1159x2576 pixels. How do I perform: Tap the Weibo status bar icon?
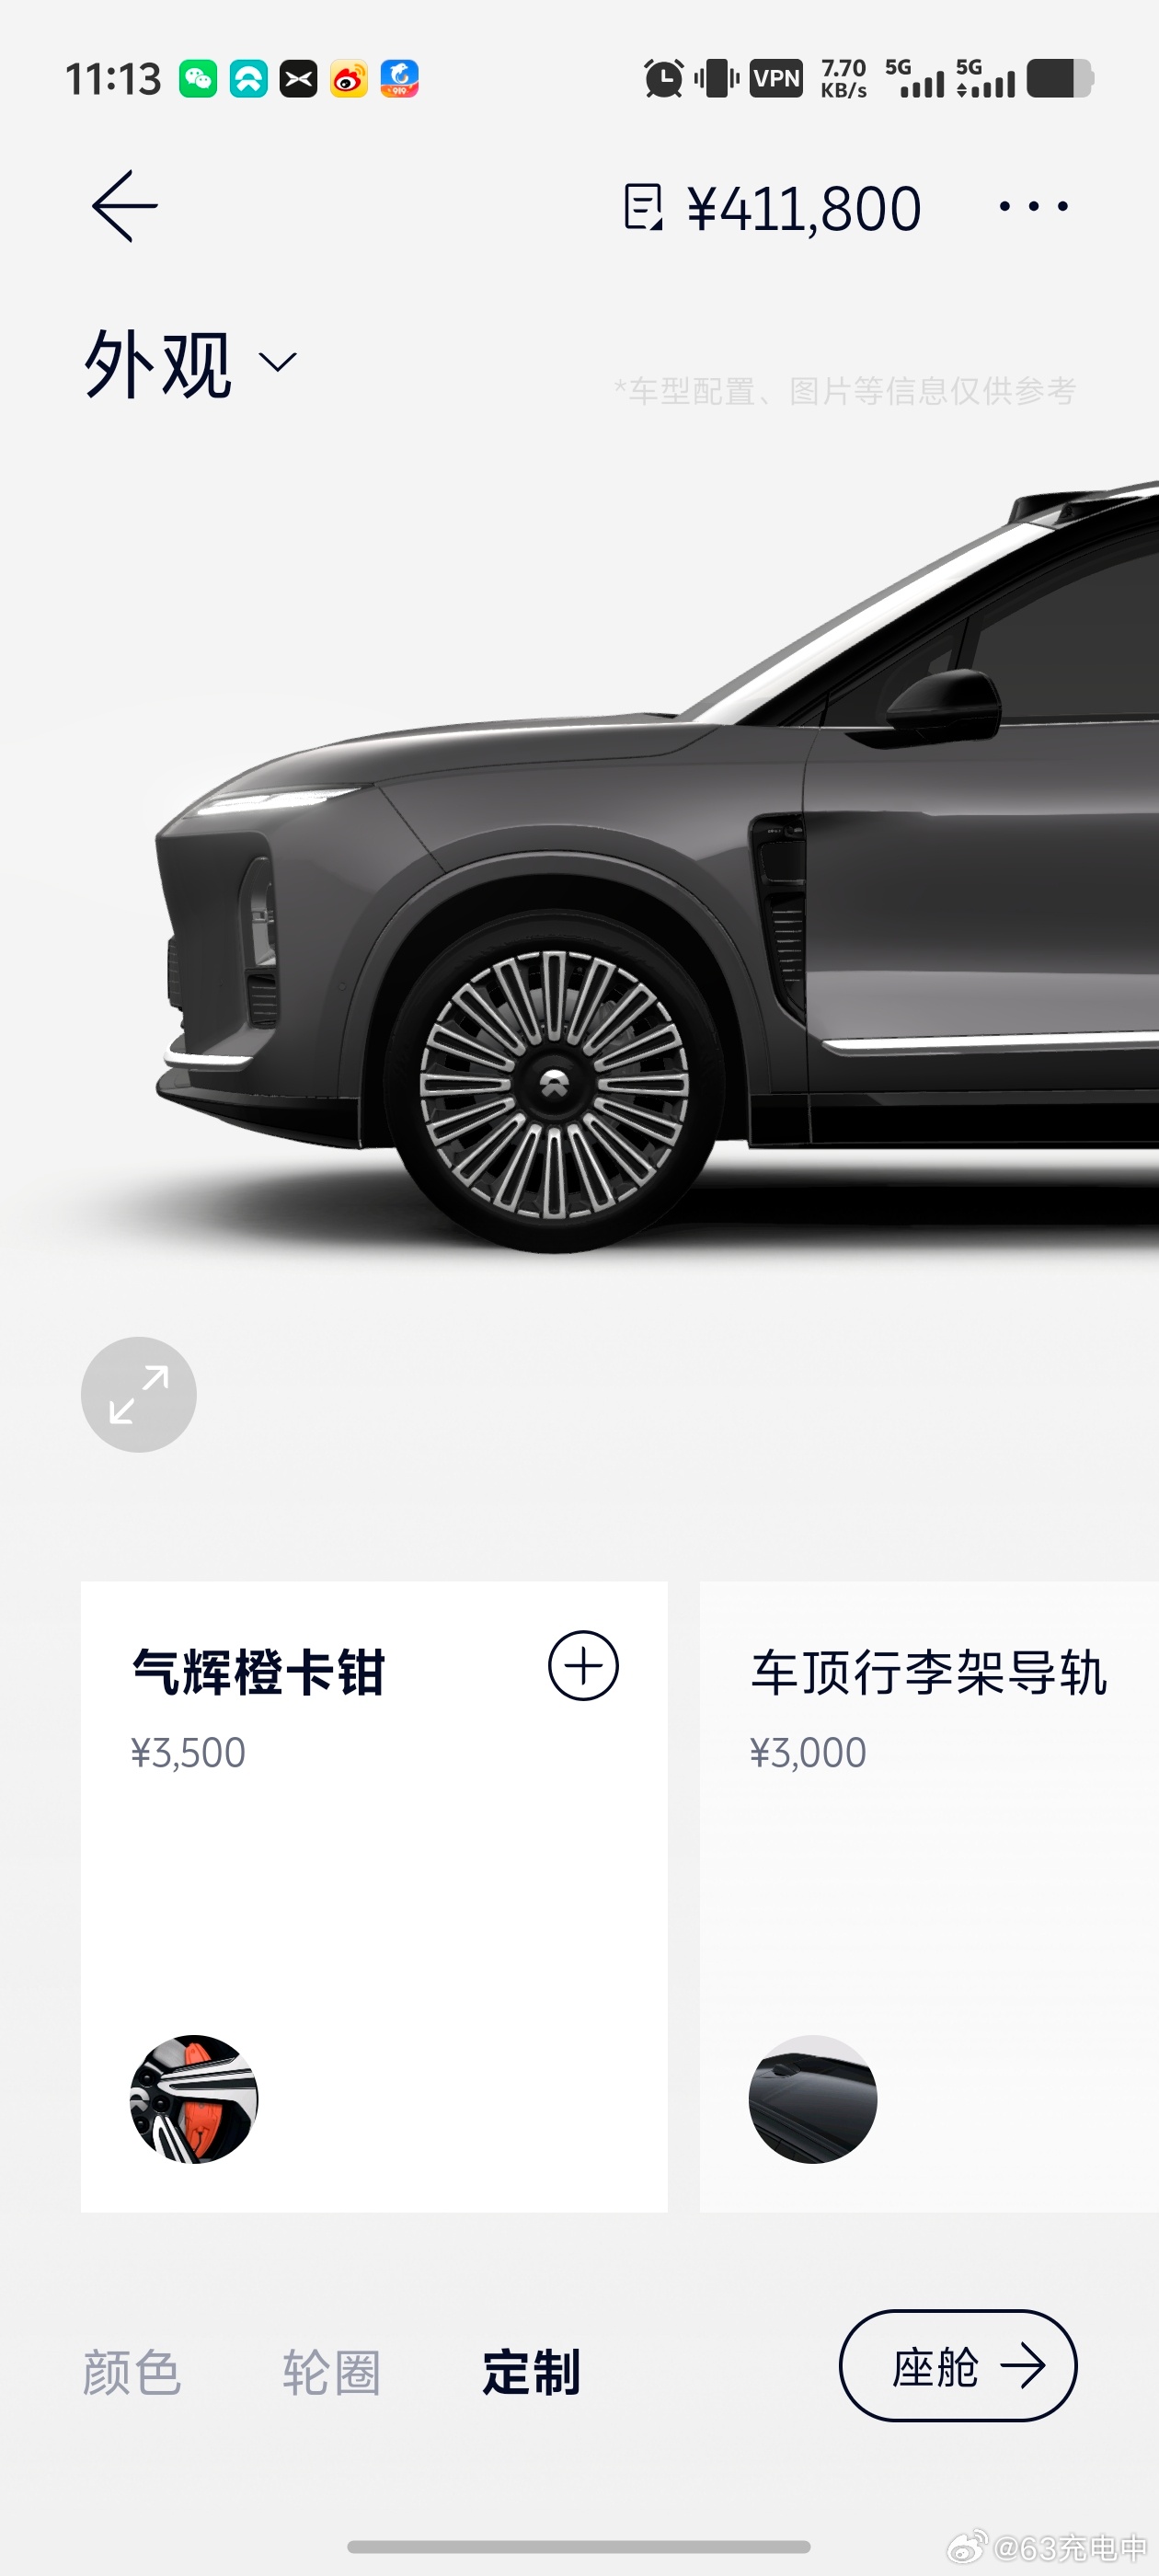[349, 78]
